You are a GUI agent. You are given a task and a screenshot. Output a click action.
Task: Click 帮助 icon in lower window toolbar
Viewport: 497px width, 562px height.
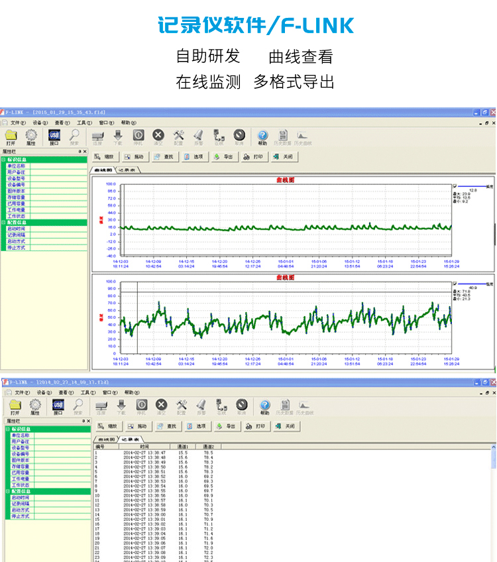(265, 407)
